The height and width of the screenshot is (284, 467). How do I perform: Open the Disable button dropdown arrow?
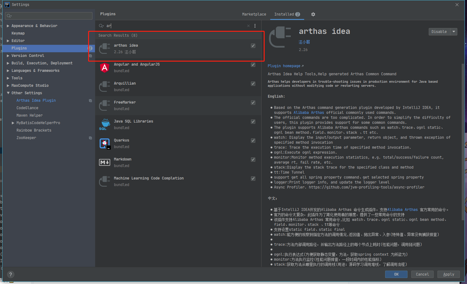coord(454,32)
